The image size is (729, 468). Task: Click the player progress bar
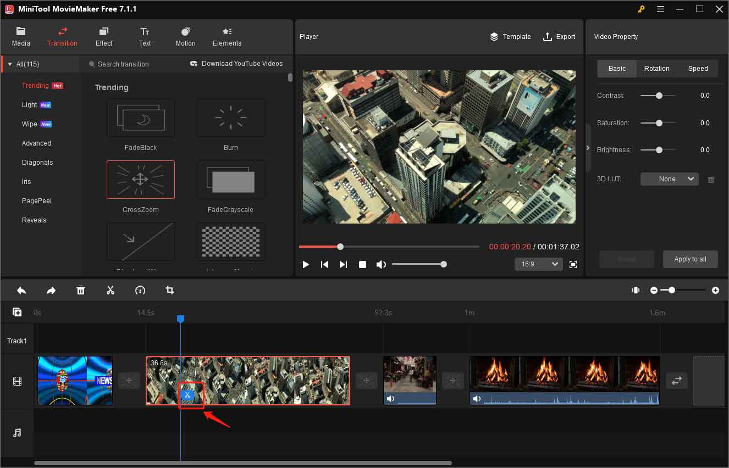pyautogui.click(x=389, y=247)
